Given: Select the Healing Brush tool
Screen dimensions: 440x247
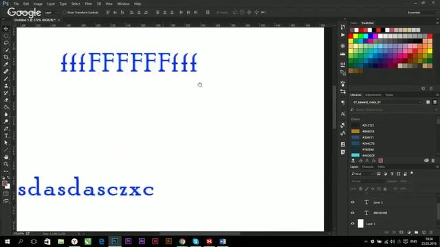Looking at the screenshot, I should tap(6, 71).
